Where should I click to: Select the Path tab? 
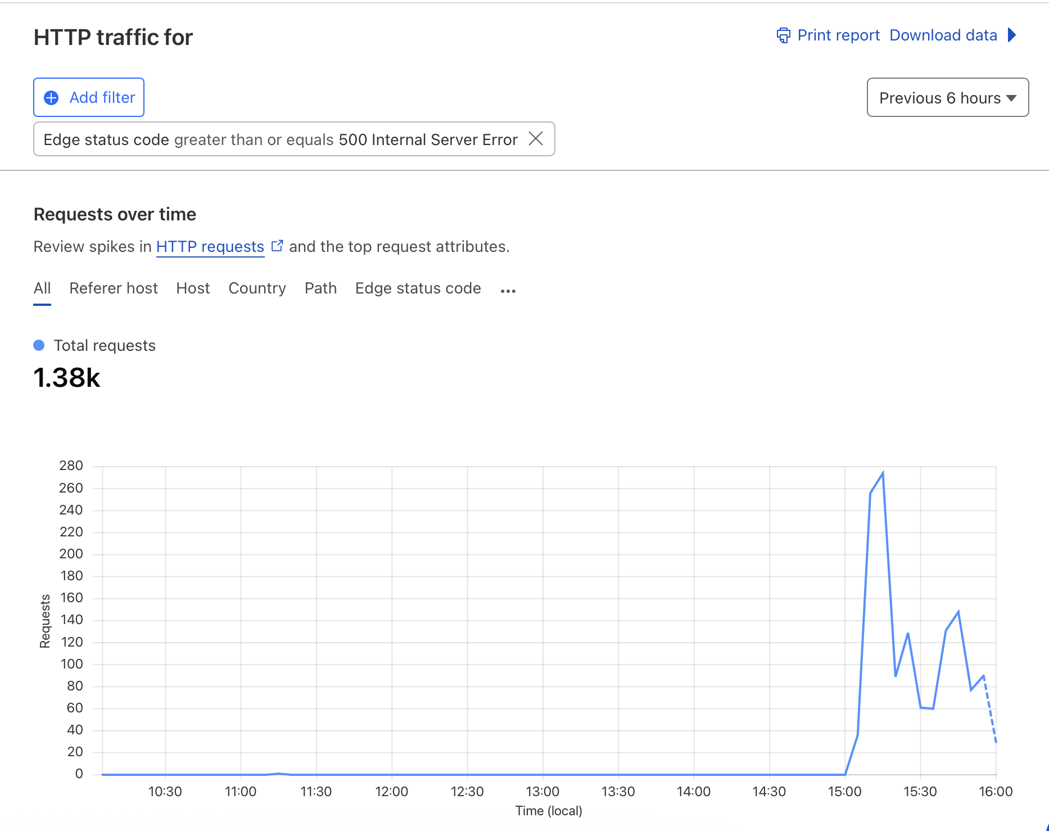click(x=320, y=288)
